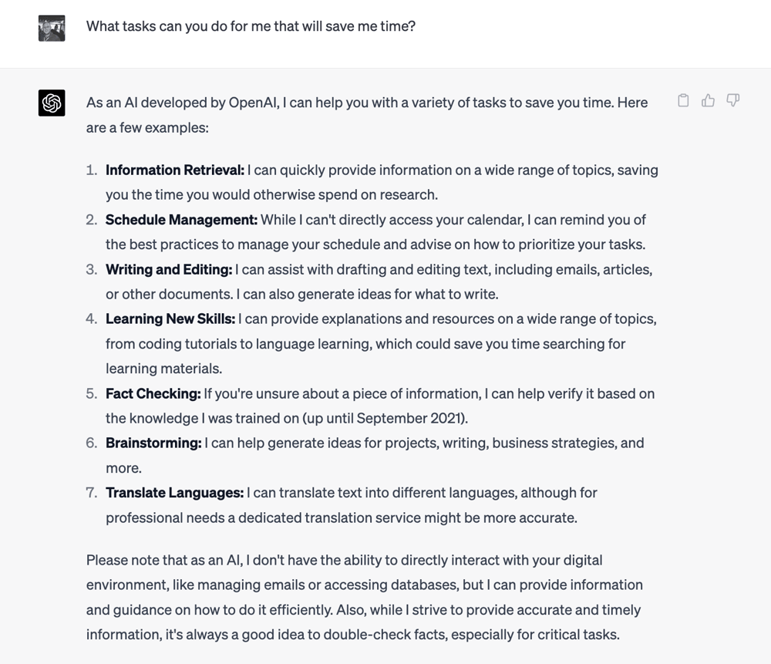Select the "Brainstorming:" list heading
Image resolution: width=771 pixels, height=664 pixels.
(153, 443)
